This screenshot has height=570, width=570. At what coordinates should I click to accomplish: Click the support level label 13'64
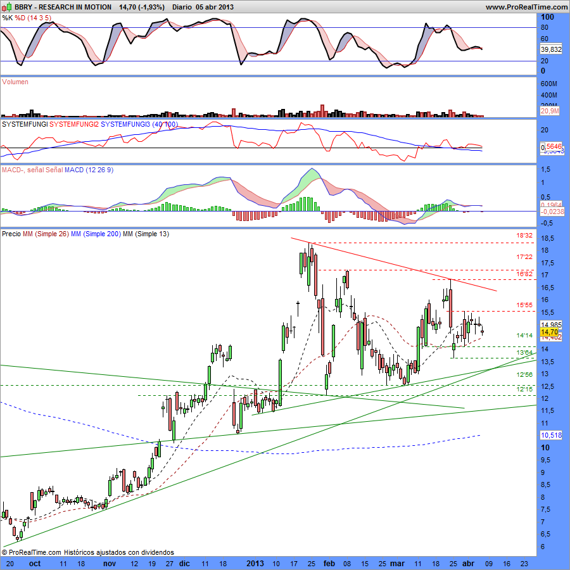pos(524,353)
